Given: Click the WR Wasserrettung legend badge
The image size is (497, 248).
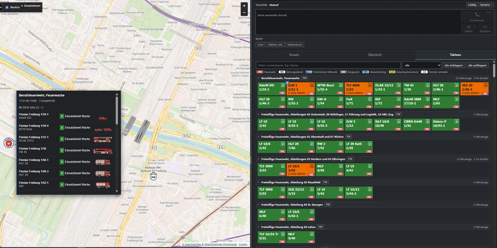Looking at the screenshot, I should click(365, 72).
